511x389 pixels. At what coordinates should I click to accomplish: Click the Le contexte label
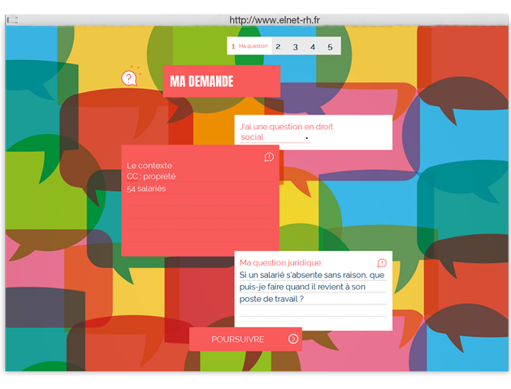(x=149, y=166)
